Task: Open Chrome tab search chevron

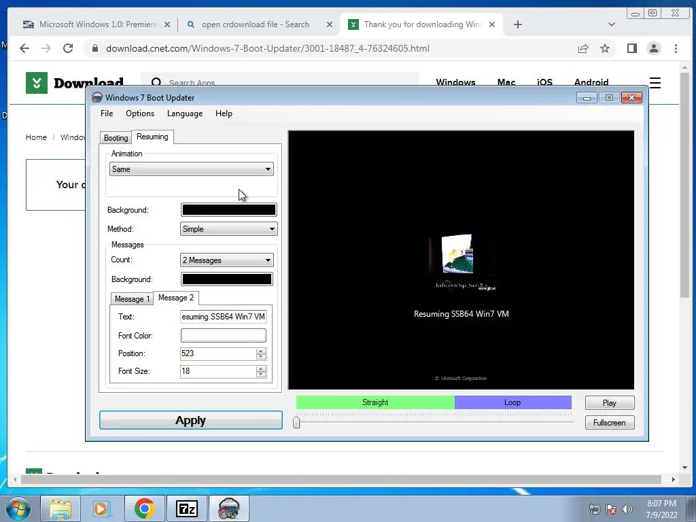Action: (x=612, y=24)
